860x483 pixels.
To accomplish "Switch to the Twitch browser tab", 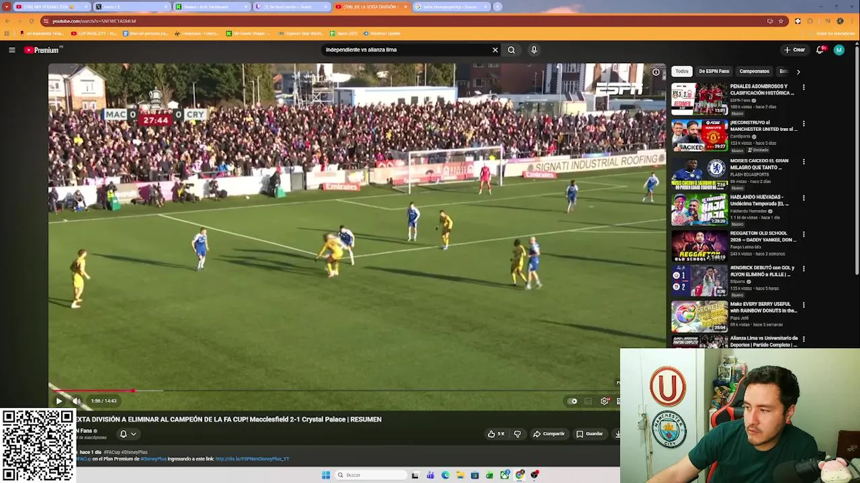I will 291,7.
